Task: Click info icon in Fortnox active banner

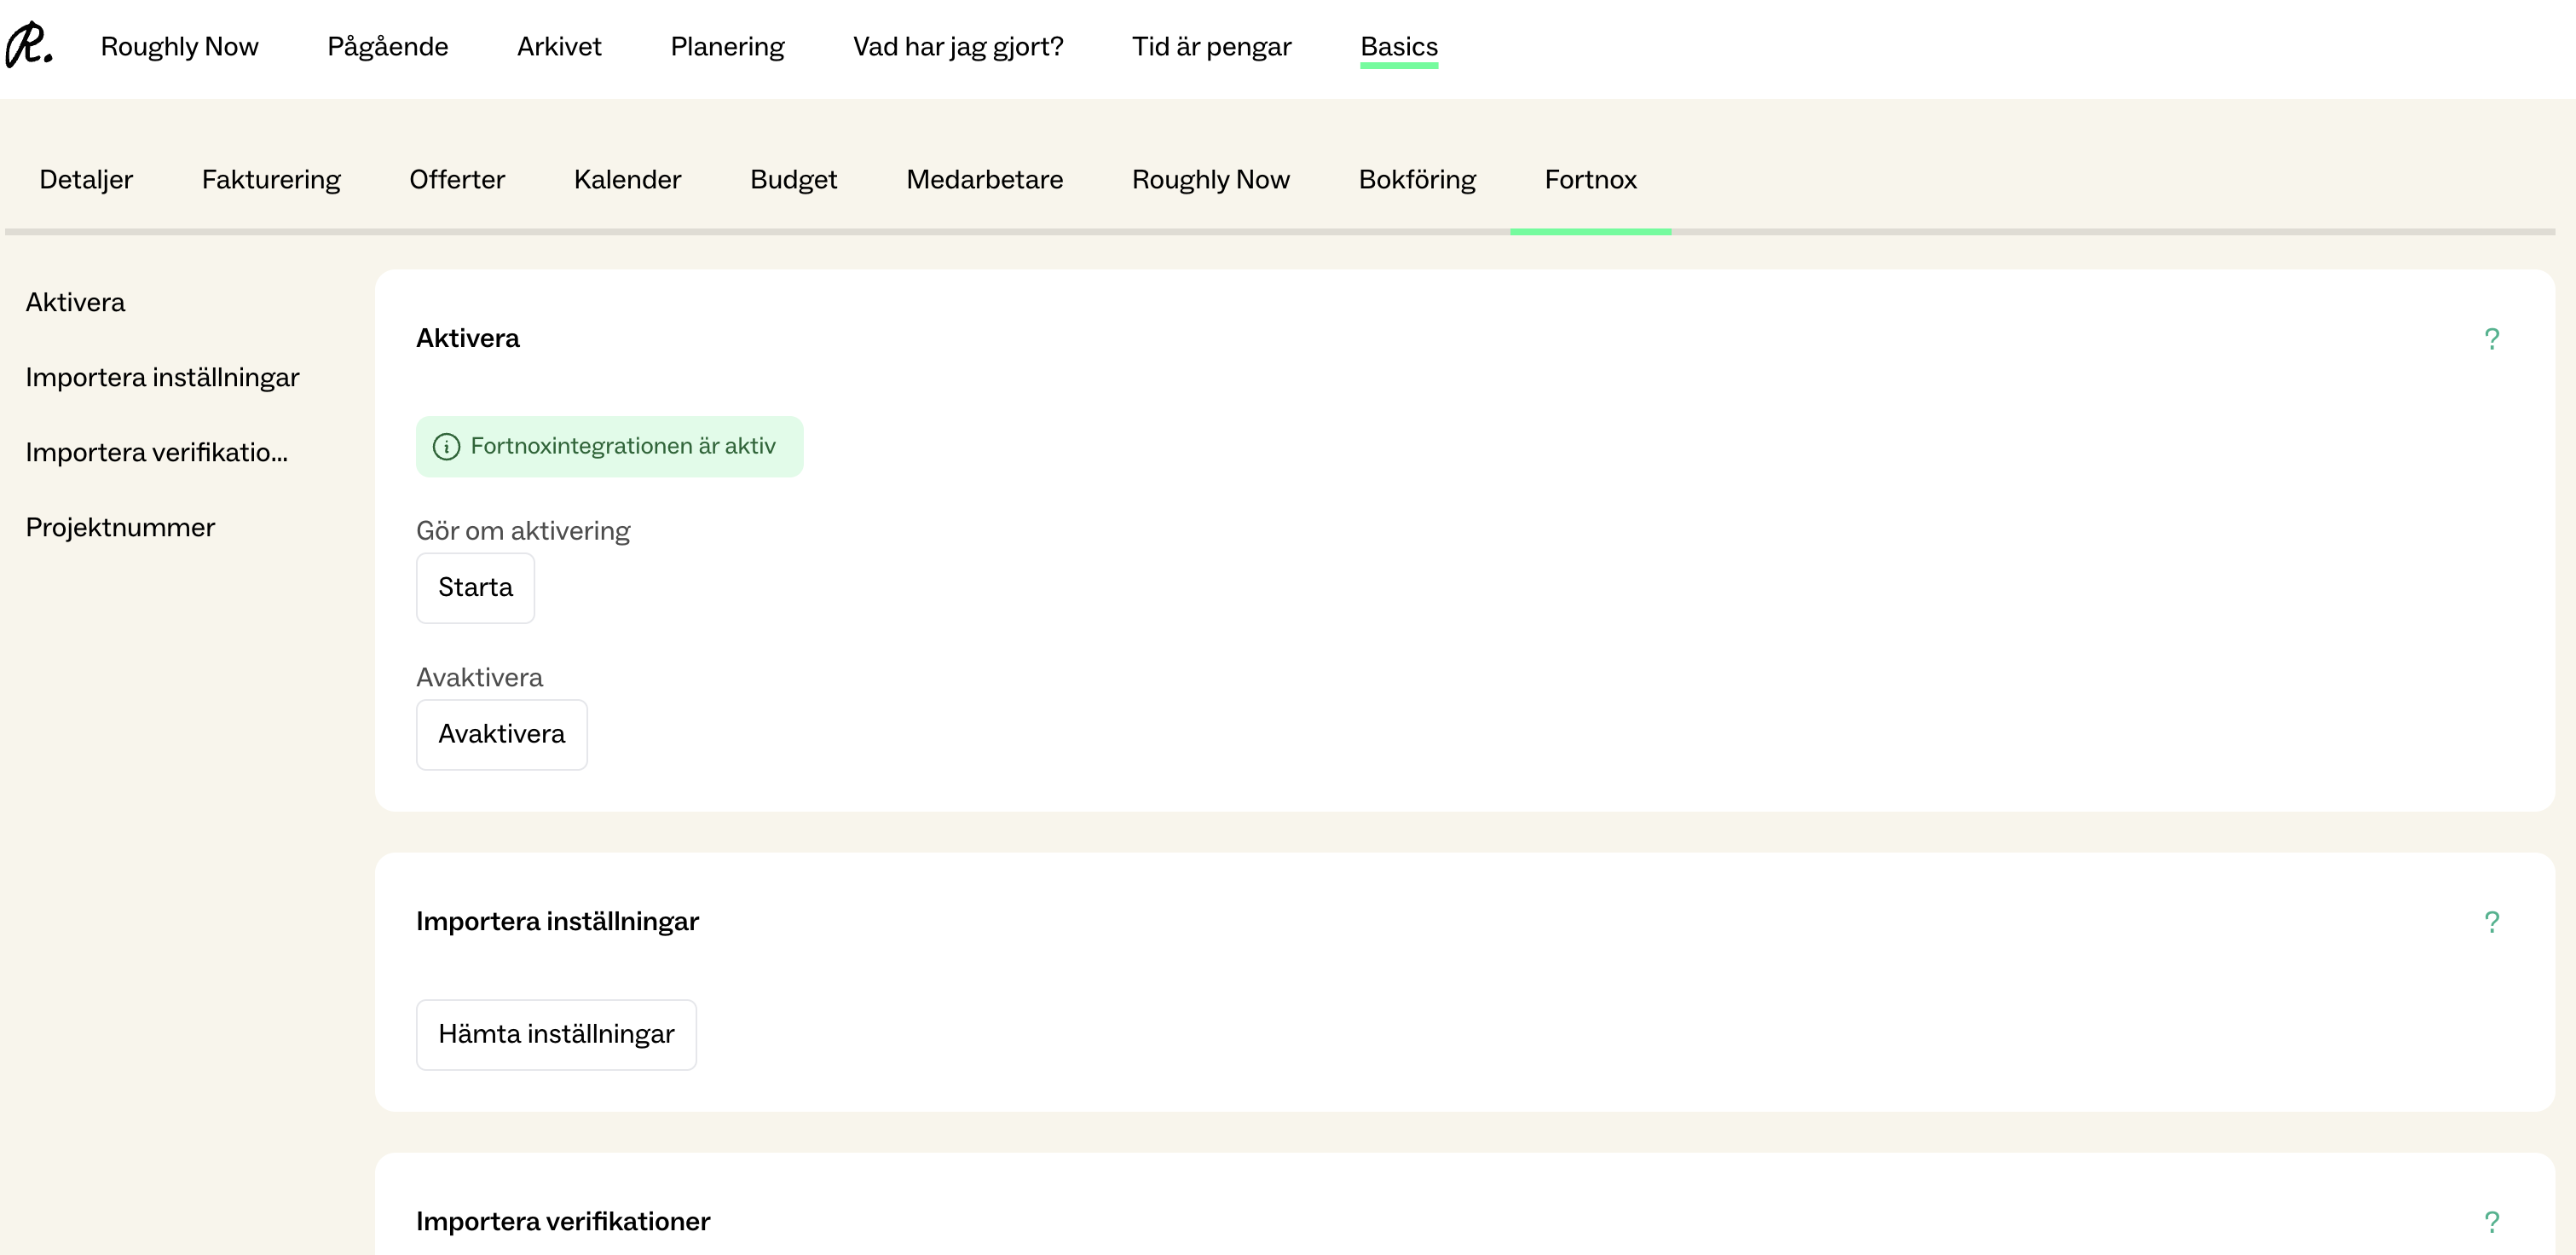Action: click(446, 447)
